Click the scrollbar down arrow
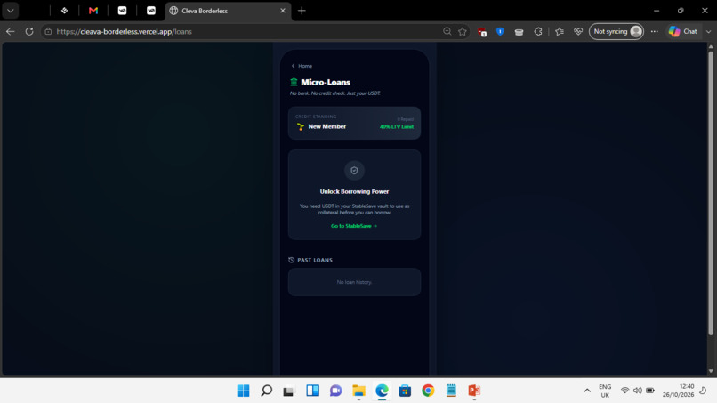This screenshot has height=403, width=717. [711, 371]
